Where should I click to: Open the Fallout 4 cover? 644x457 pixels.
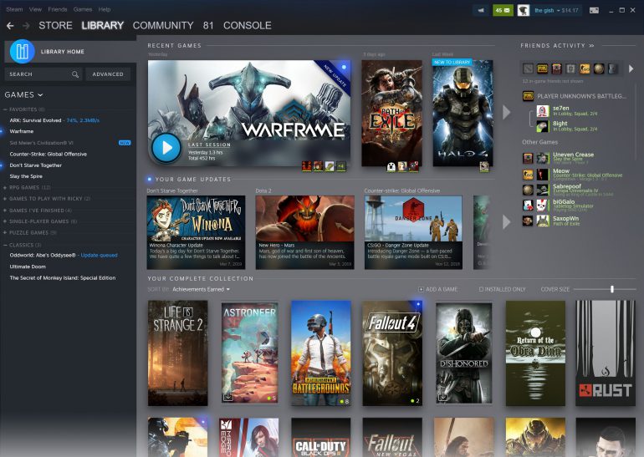tap(392, 353)
